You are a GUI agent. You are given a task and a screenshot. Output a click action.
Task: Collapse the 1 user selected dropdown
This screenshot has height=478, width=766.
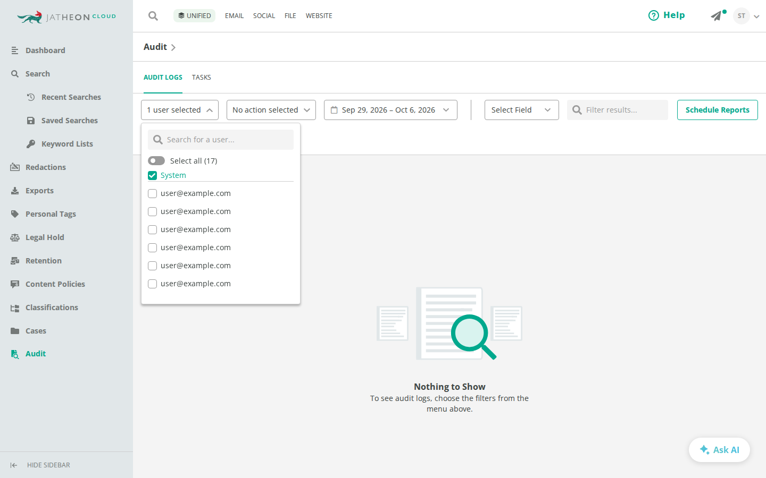(180, 110)
